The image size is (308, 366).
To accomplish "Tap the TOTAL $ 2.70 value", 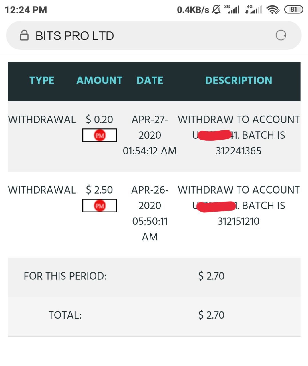I will coord(211,315).
